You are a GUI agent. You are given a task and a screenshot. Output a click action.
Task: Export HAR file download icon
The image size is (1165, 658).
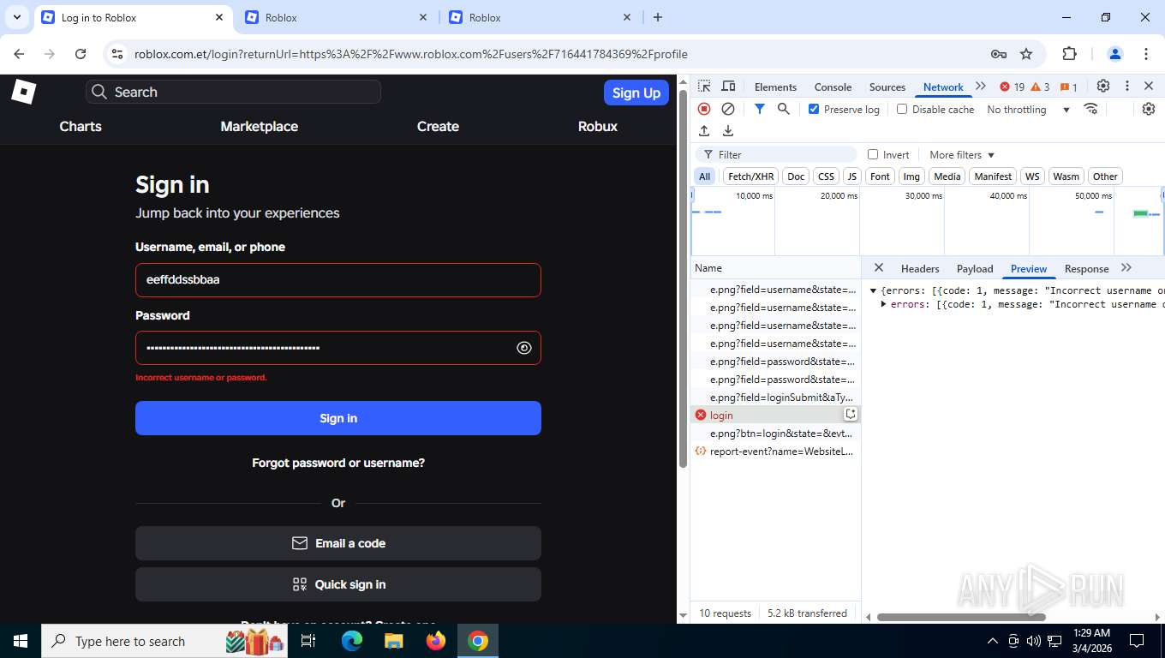point(728,131)
